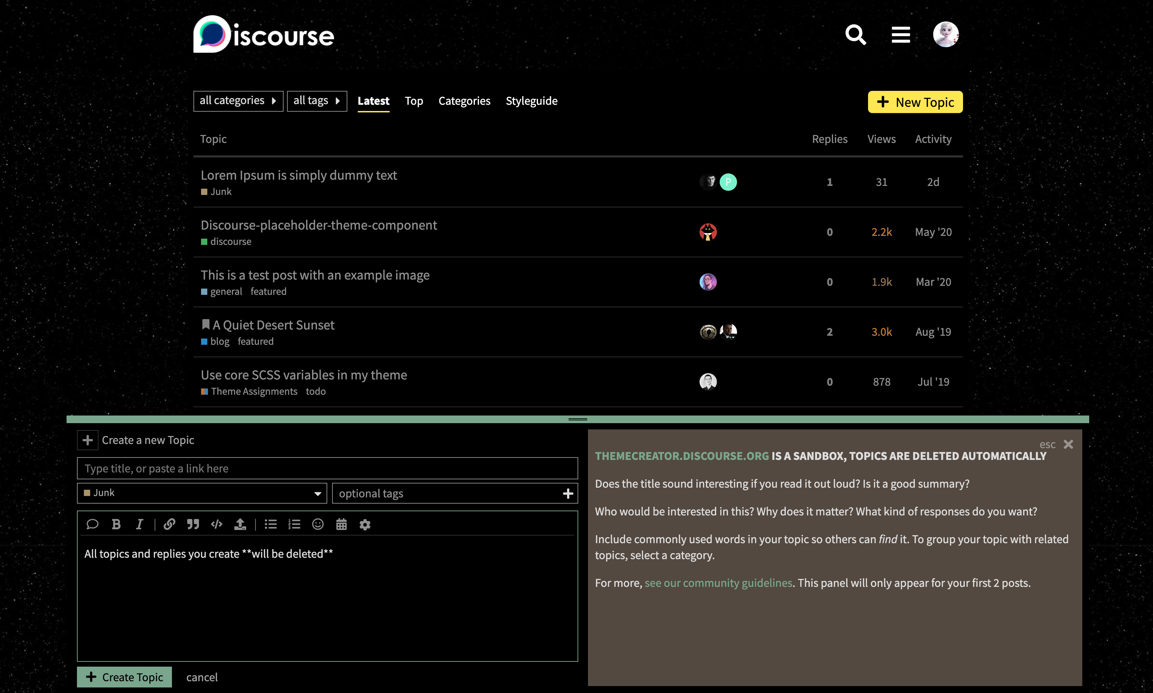The width and height of the screenshot is (1153, 693).
Task: Open the Junk category selector
Action: pyautogui.click(x=201, y=493)
